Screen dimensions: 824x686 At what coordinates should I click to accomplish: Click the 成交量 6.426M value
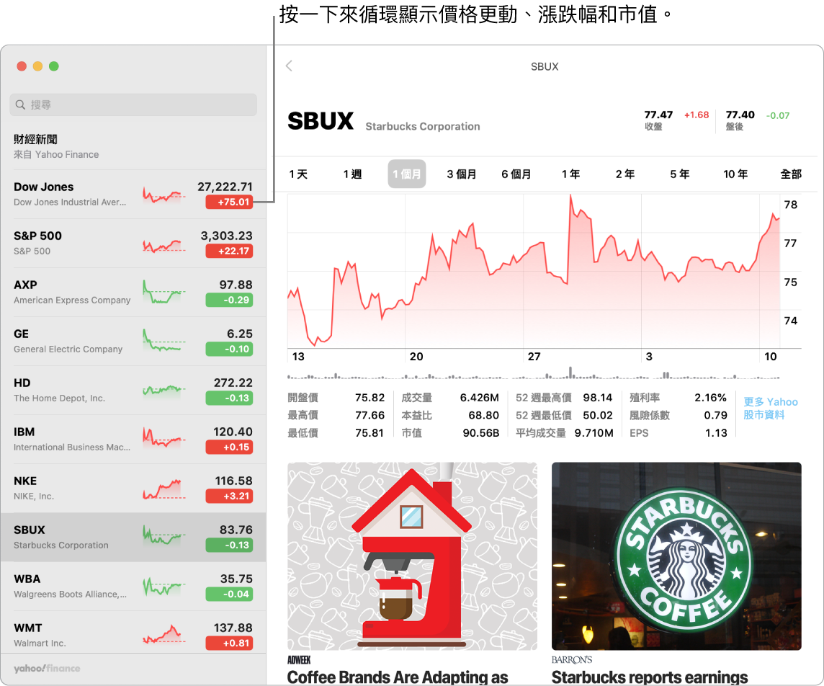[x=479, y=398]
